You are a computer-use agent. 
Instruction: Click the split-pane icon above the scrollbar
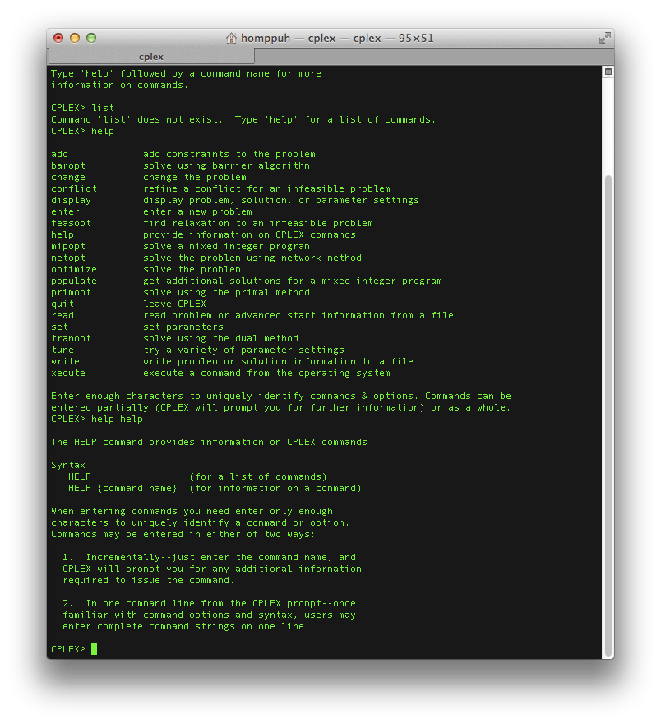(x=608, y=72)
